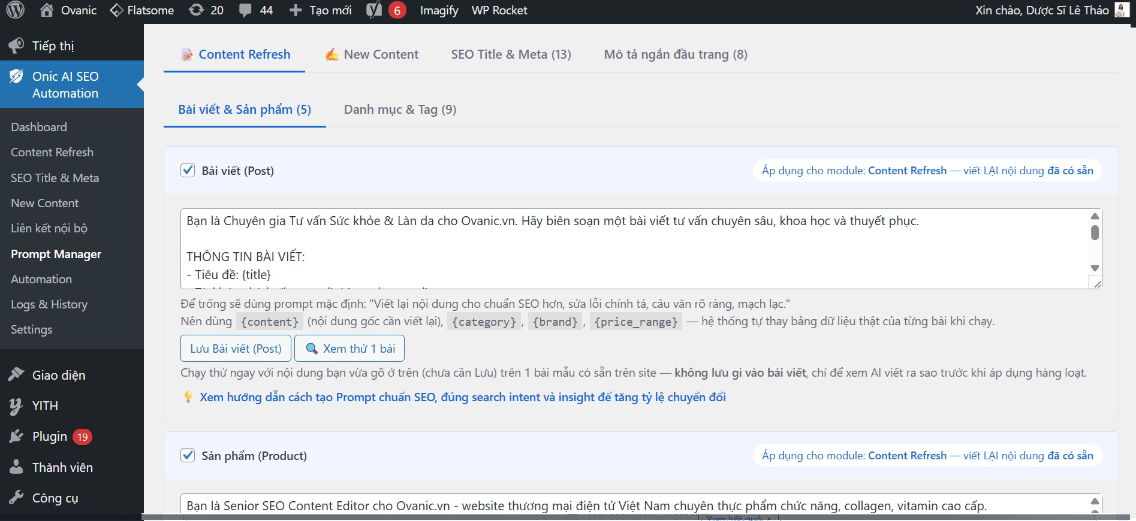This screenshot has width=1136, height=521.
Task: Open Logs & History in the sidebar
Action: pyautogui.click(x=49, y=304)
